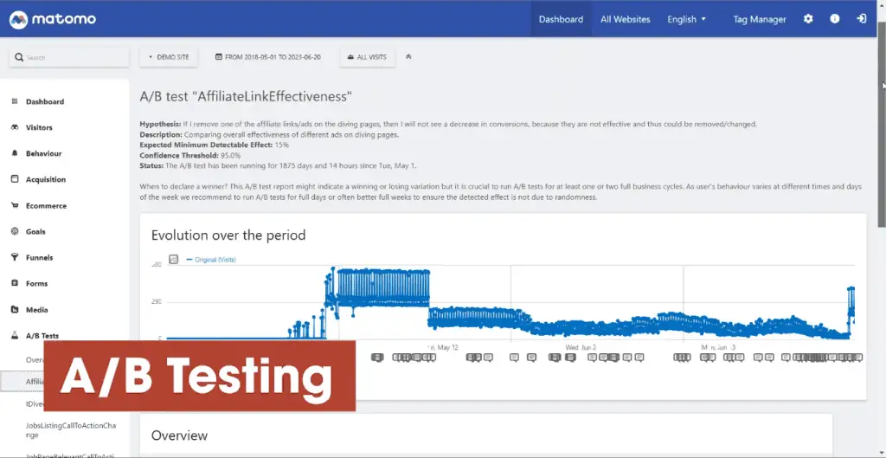Expand Visitors in the sidebar

39,128
